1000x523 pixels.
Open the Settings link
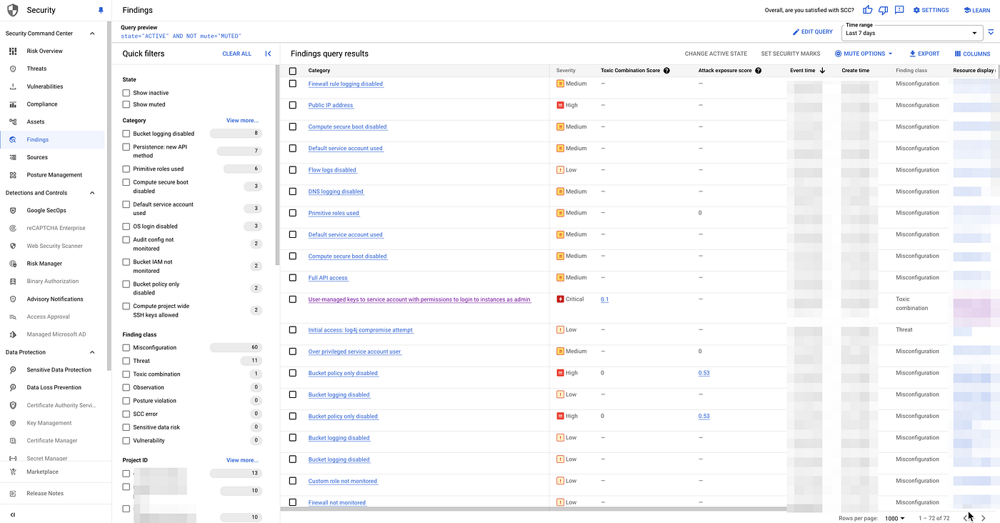[931, 10]
